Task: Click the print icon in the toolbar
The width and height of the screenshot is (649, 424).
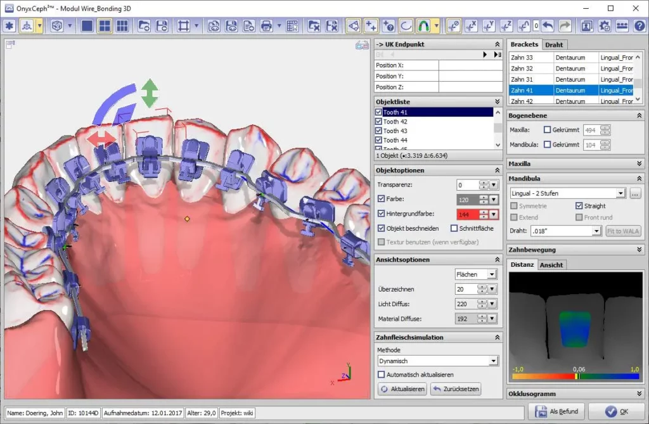Action: click(x=267, y=25)
